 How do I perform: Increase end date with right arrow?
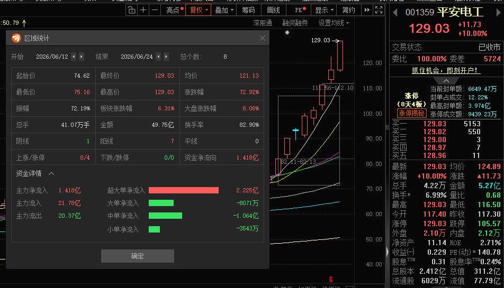(166, 57)
